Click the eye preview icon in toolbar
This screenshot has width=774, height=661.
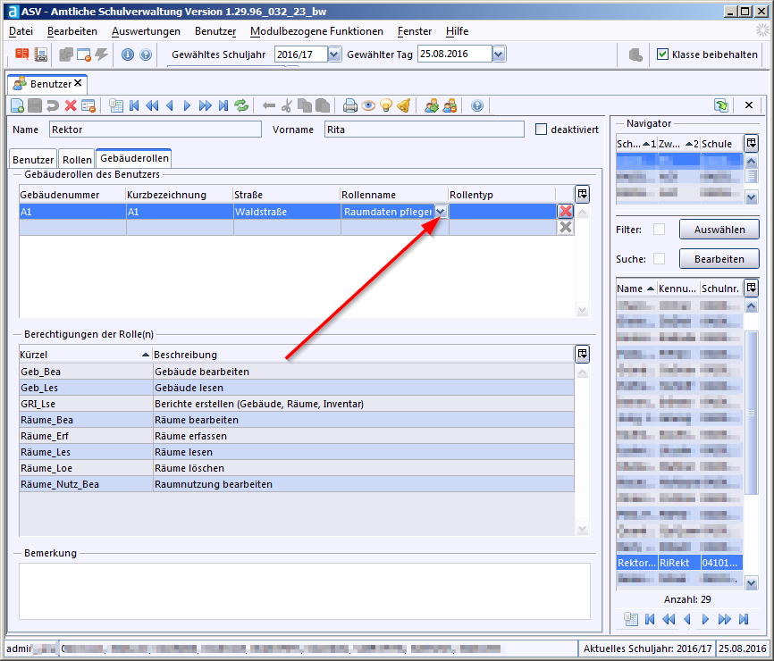click(368, 105)
